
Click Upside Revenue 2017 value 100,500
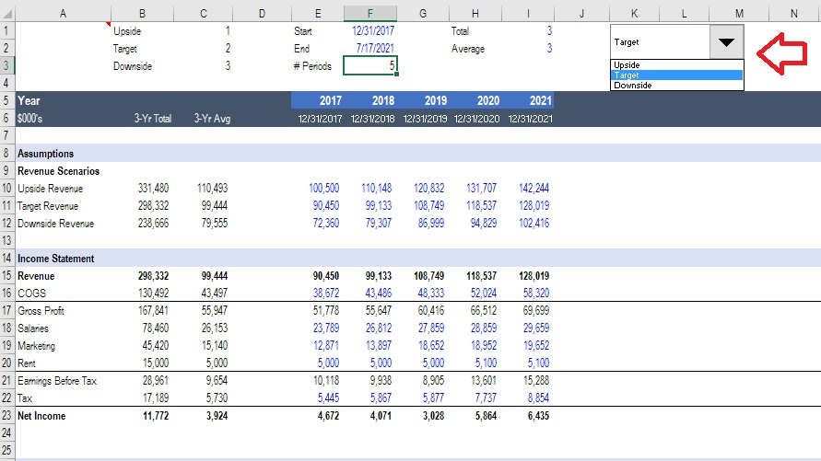(x=324, y=189)
